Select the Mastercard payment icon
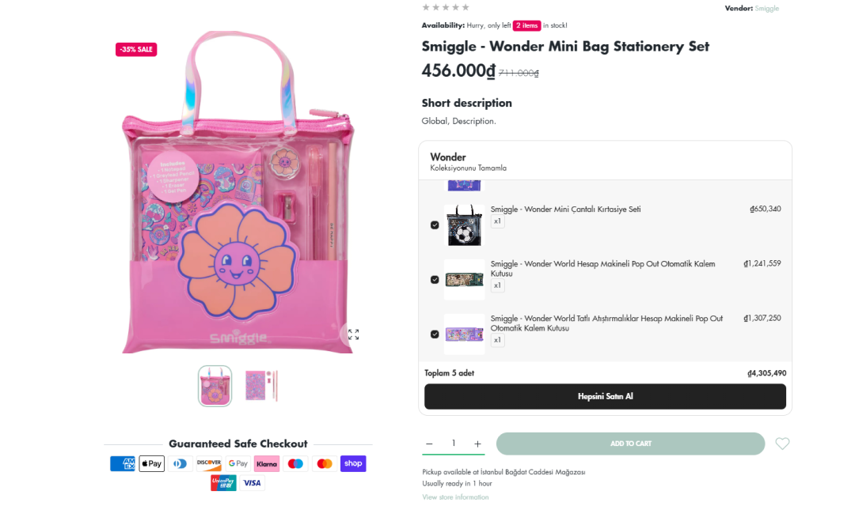 coord(325,463)
